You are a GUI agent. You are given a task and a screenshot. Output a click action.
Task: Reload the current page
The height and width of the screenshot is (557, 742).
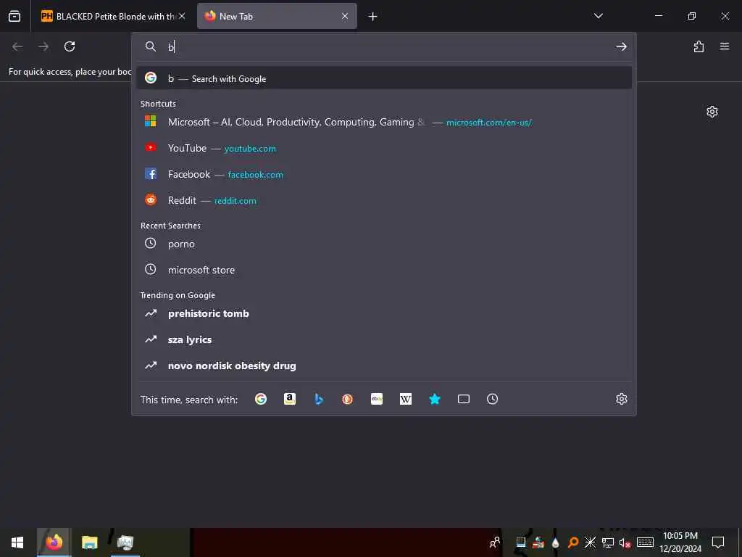point(70,46)
